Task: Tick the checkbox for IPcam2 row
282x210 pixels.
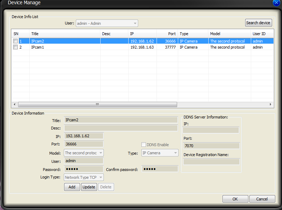Action: (x=16, y=41)
